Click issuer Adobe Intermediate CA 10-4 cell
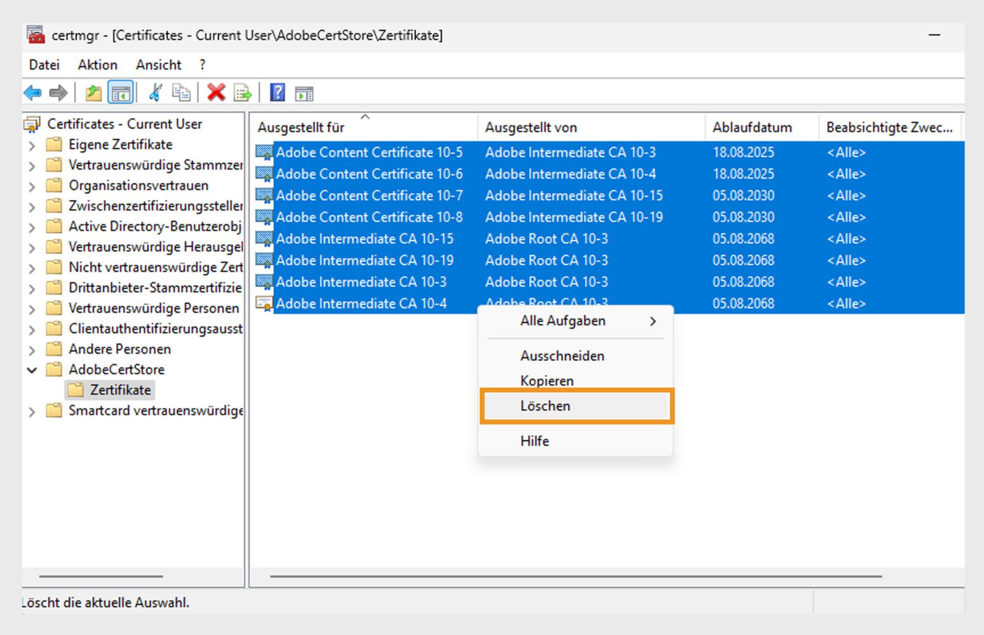This screenshot has height=635, width=984. pyautogui.click(x=570, y=174)
